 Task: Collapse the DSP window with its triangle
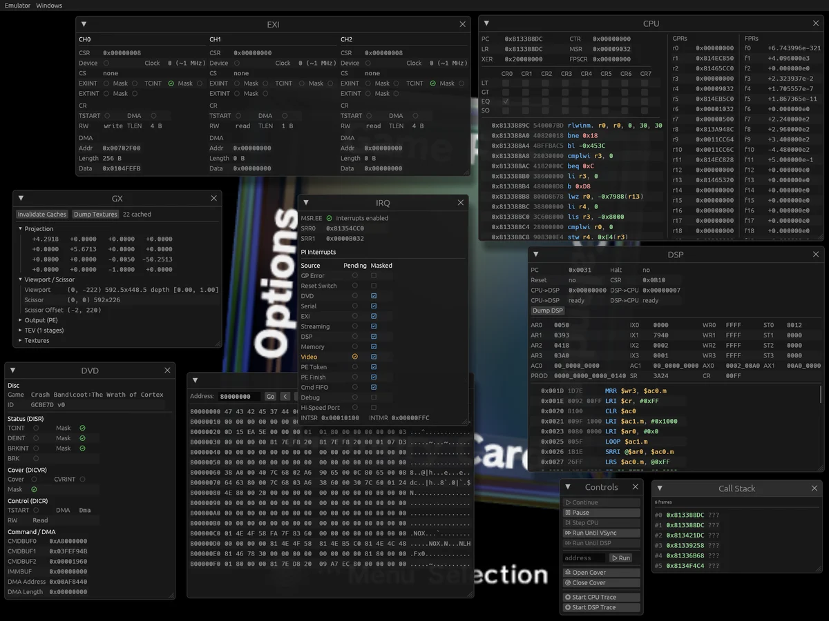tap(536, 254)
